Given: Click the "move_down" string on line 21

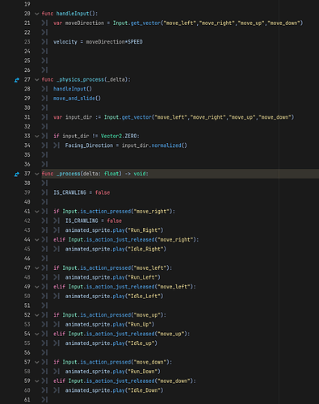Looking at the screenshot, I should [x=283, y=23].
